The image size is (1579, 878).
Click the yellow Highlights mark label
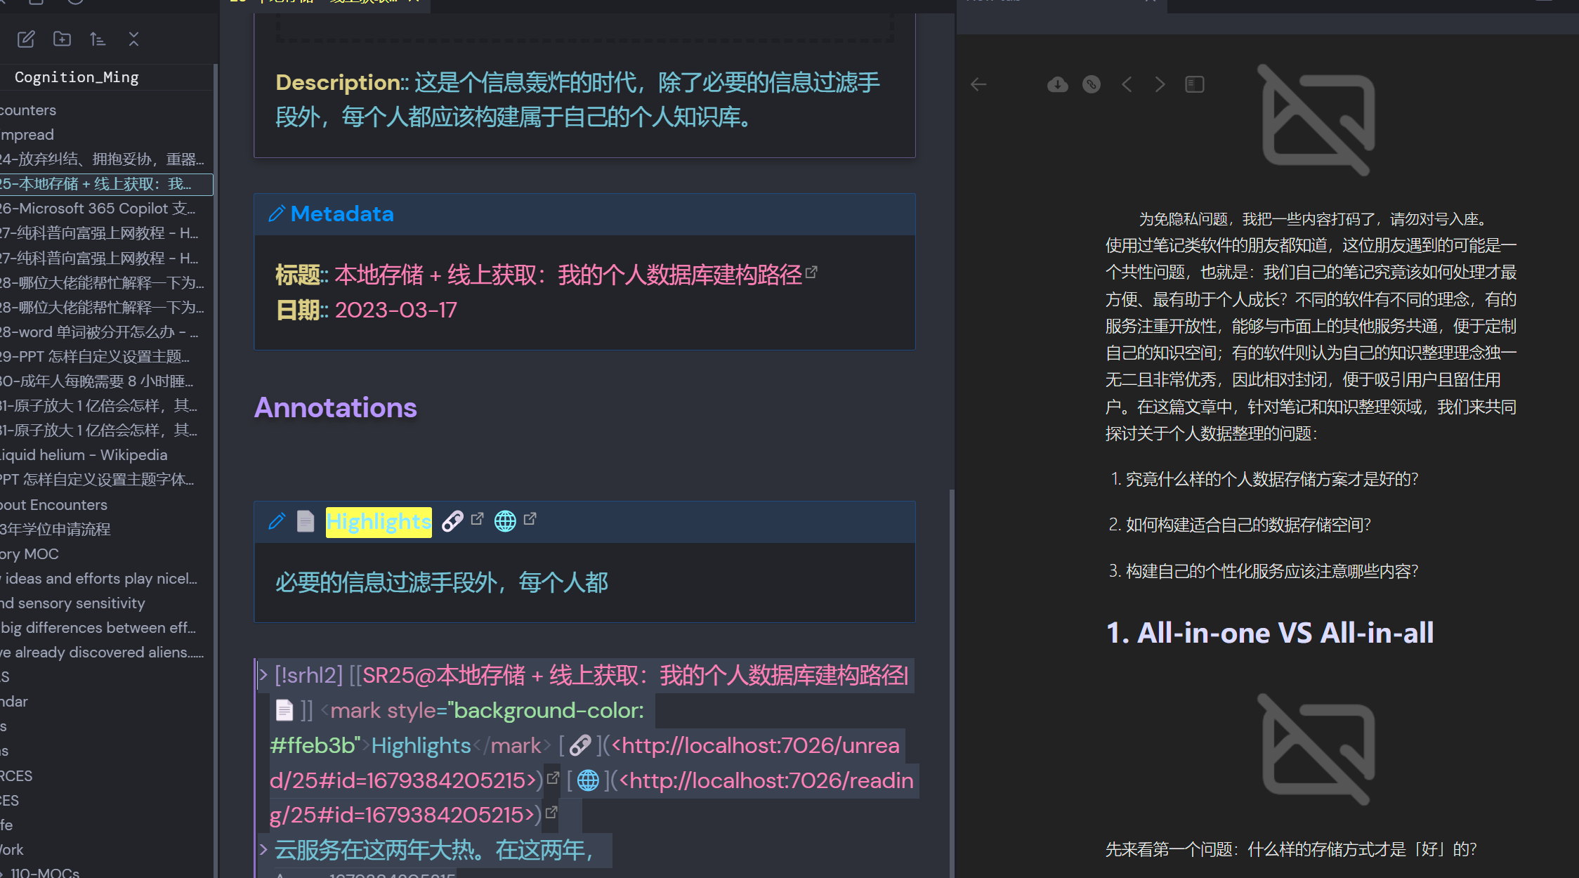click(379, 522)
